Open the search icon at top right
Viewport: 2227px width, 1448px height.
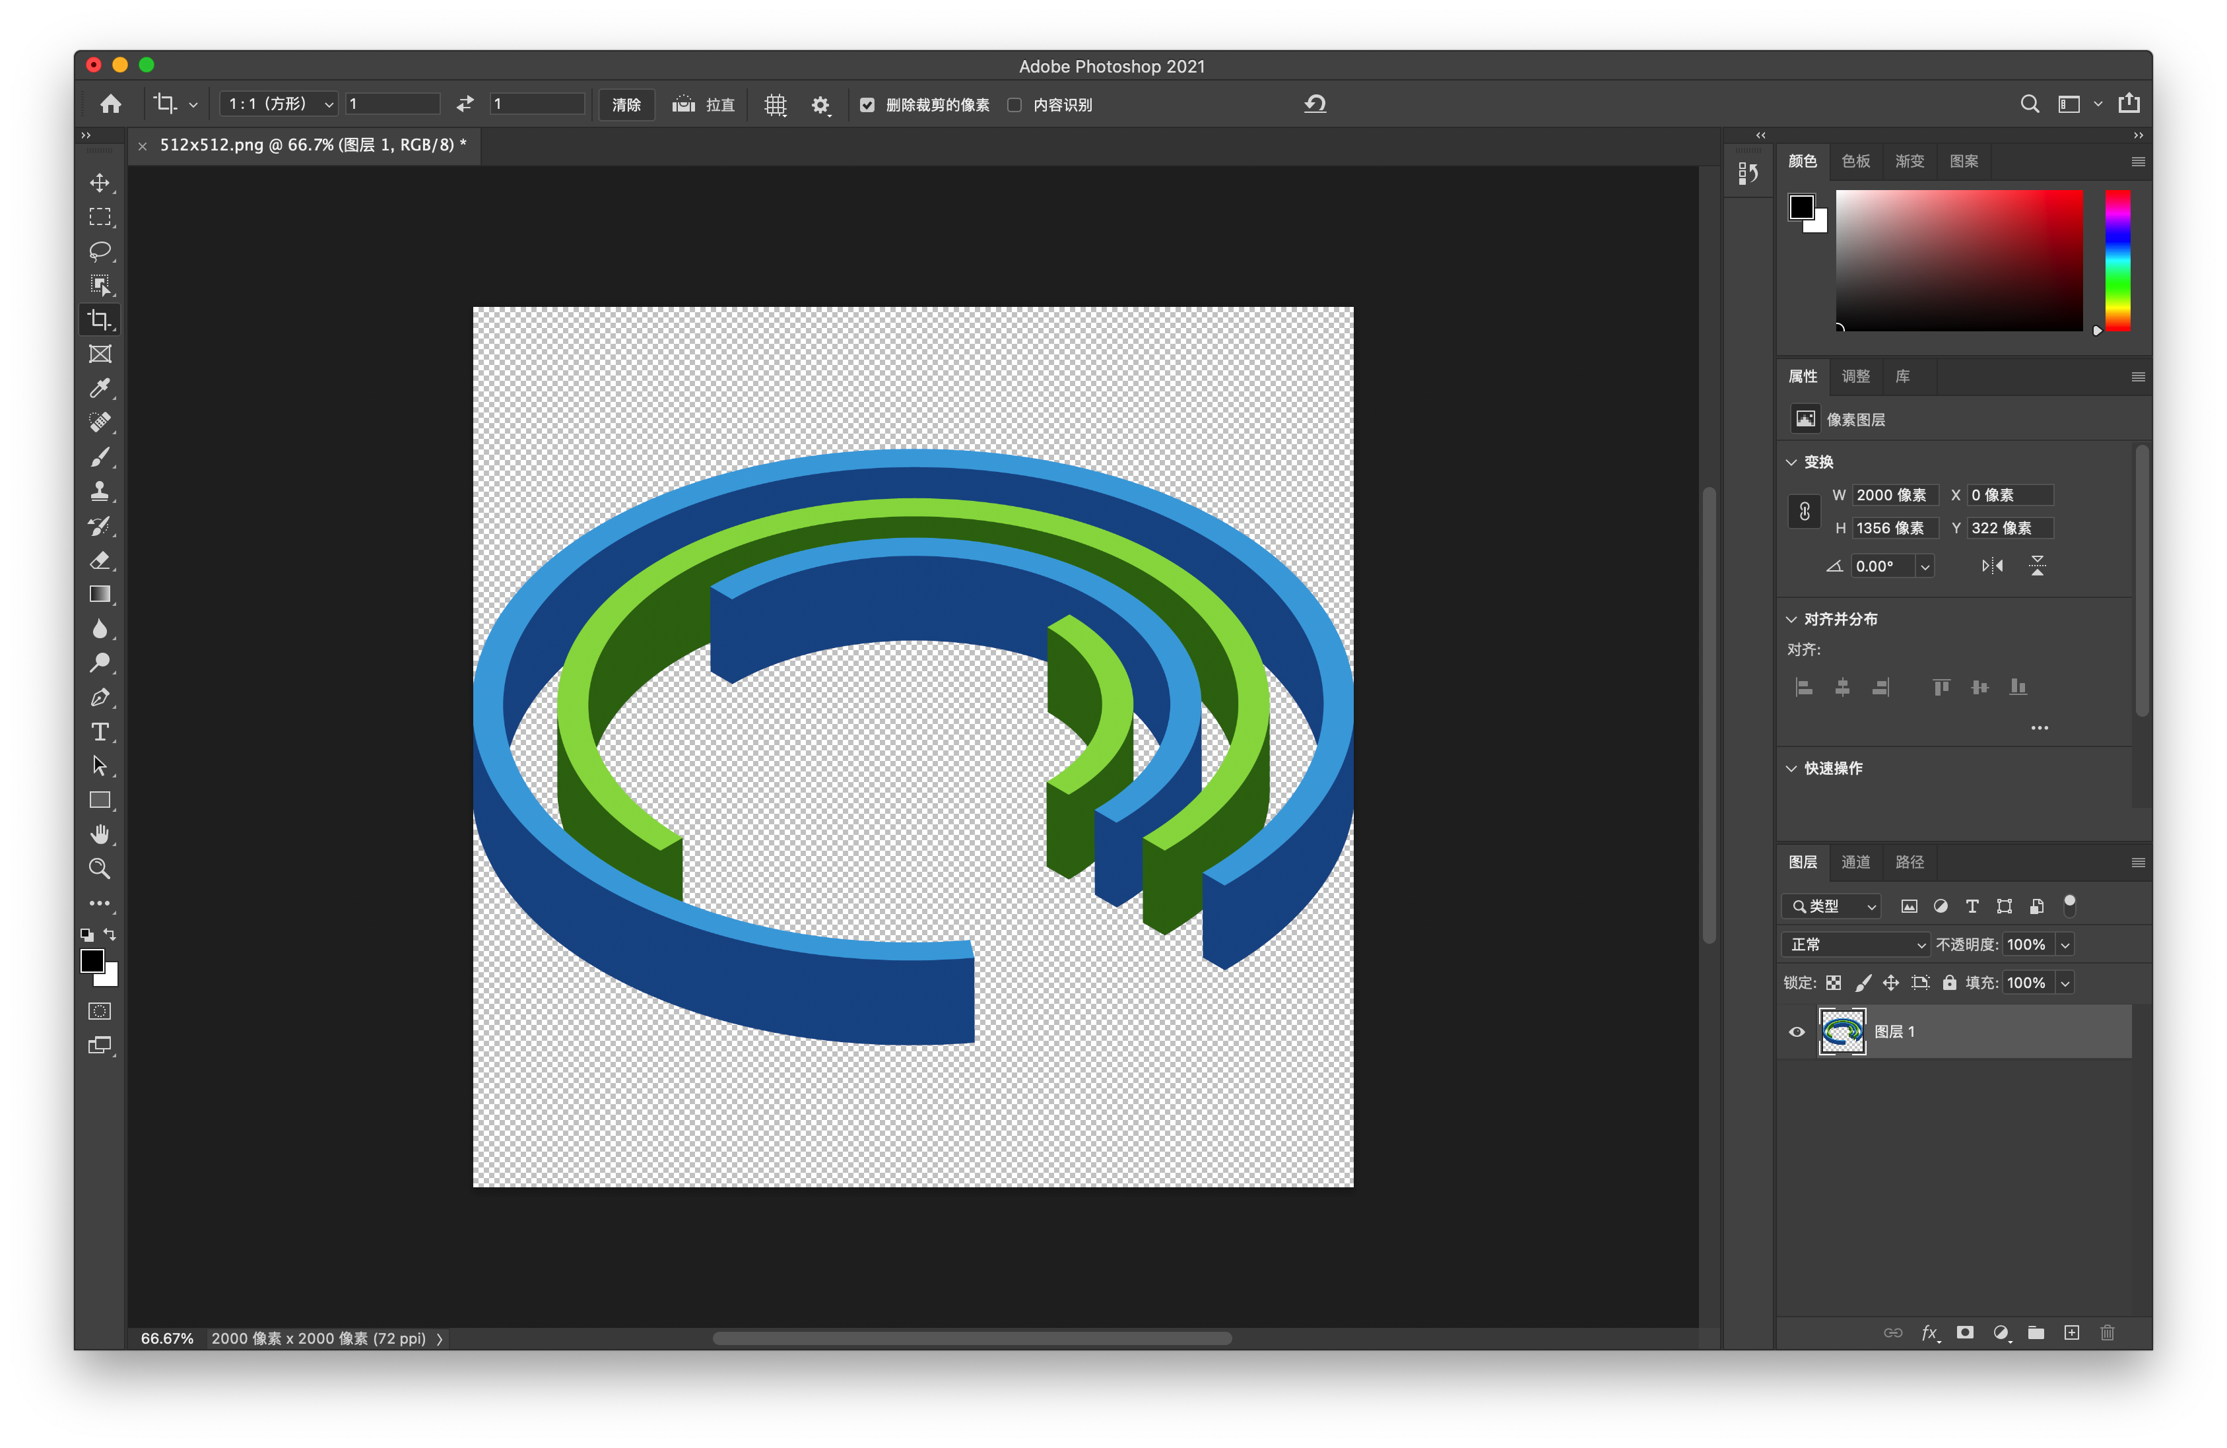[x=2028, y=104]
